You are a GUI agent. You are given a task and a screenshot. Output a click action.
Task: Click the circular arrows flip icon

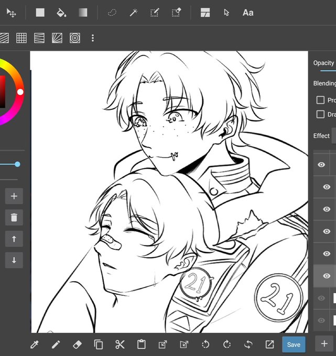(248, 344)
